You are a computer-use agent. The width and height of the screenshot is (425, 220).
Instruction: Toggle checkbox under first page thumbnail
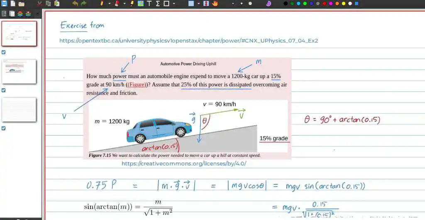[x=4, y=52]
